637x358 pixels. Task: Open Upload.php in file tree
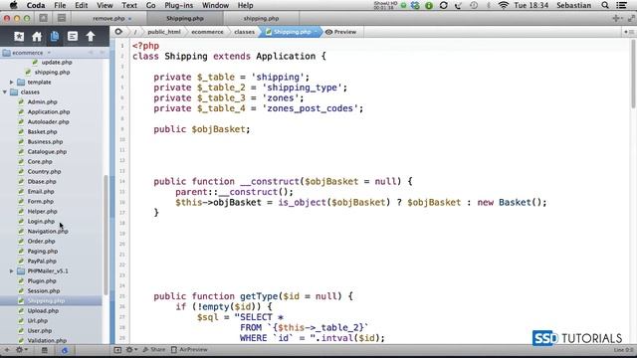pyautogui.click(x=43, y=311)
